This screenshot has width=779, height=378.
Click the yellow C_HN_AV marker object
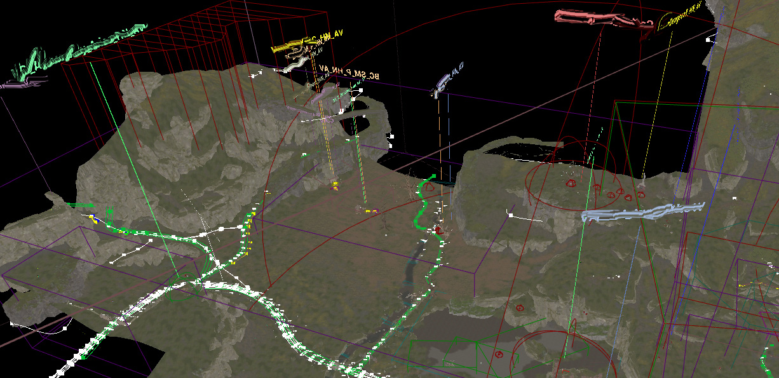point(294,46)
